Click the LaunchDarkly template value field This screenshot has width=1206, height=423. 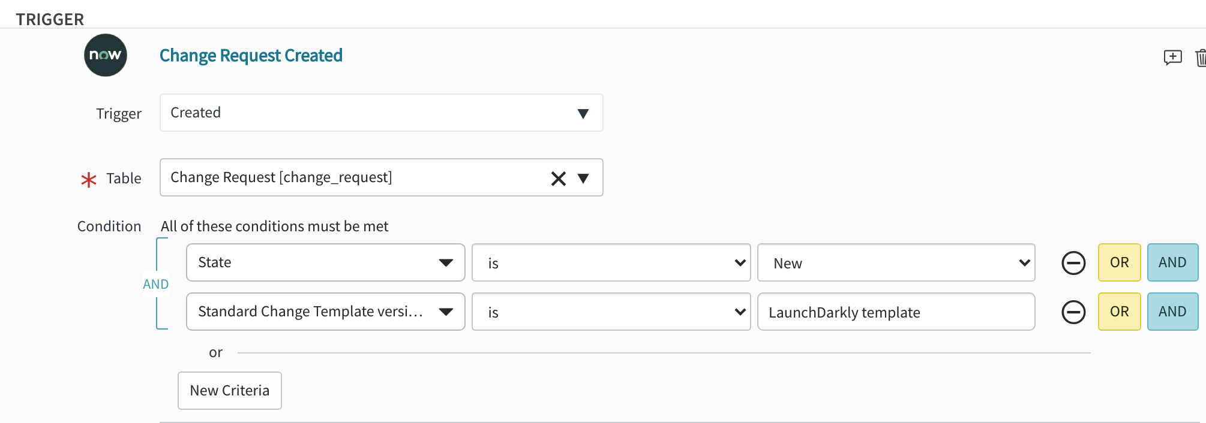coord(896,312)
